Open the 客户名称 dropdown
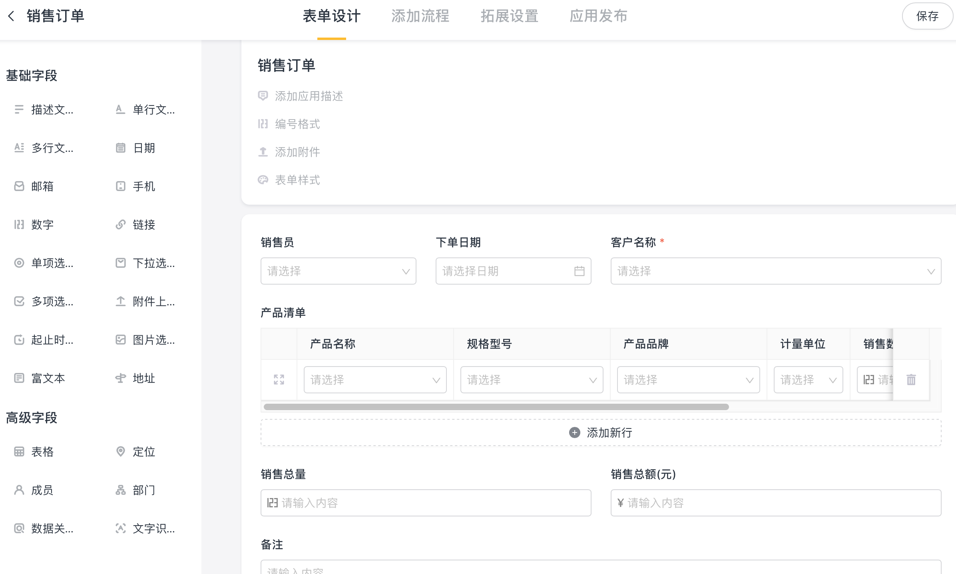This screenshot has height=574, width=956. click(775, 271)
